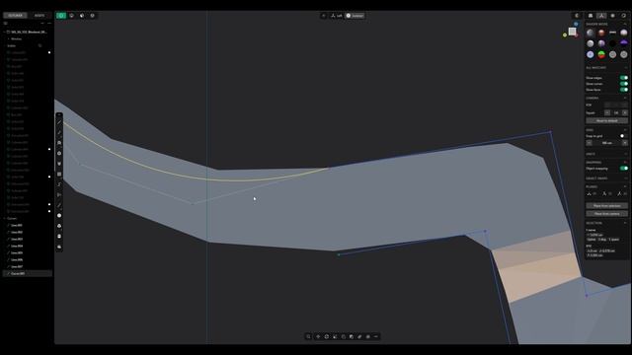
Task: Select the Sphere tool in the viewport toolbar
Action: coord(59,216)
